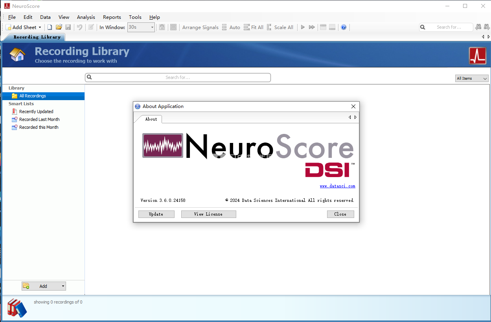Click the showing 0 recordings of 0 status text
The height and width of the screenshot is (322, 491).
coord(58,302)
